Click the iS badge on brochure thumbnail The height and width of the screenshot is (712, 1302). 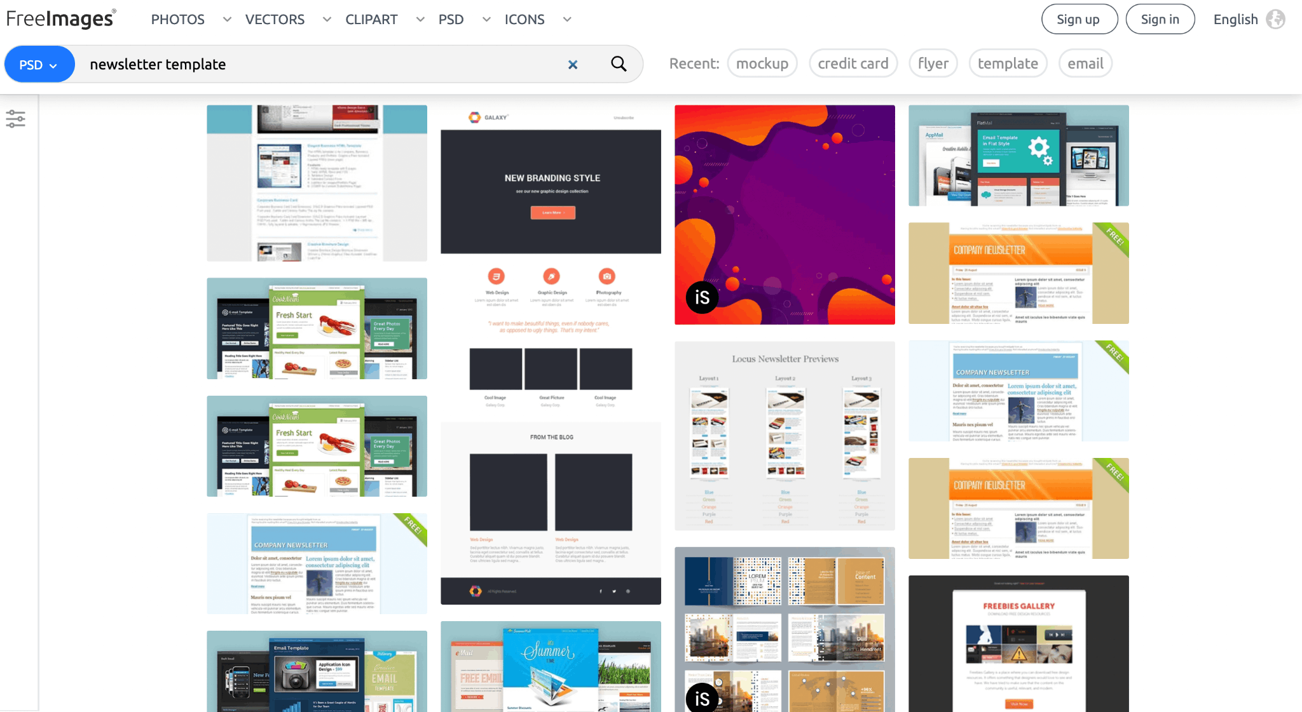pos(702,698)
